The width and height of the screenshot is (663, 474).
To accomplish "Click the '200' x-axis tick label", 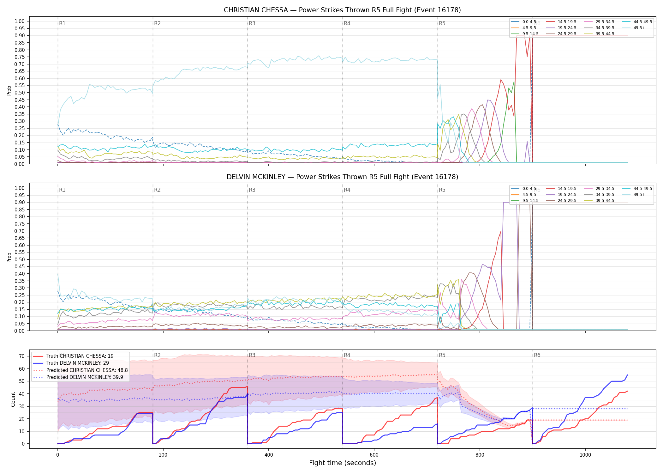I will (163, 455).
